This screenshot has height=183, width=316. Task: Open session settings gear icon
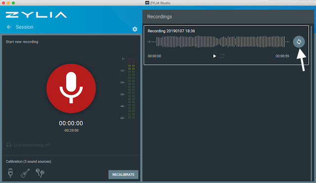pos(135,29)
